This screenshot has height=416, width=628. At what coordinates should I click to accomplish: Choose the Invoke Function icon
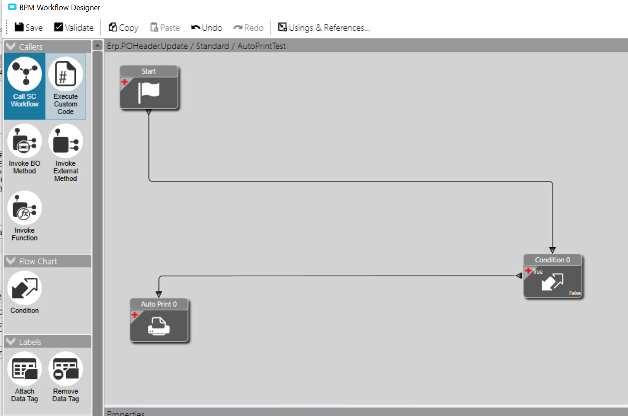tap(24, 208)
